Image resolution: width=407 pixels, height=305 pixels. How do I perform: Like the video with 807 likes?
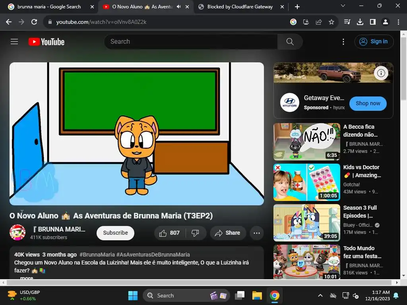[x=170, y=233]
